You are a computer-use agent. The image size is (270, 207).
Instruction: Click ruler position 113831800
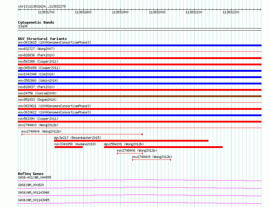(83, 12)
